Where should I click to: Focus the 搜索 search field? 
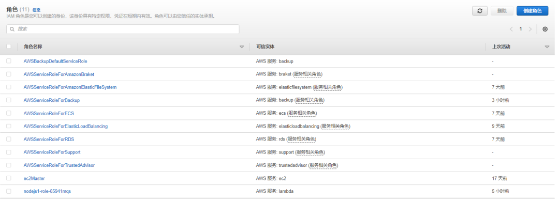123,29
